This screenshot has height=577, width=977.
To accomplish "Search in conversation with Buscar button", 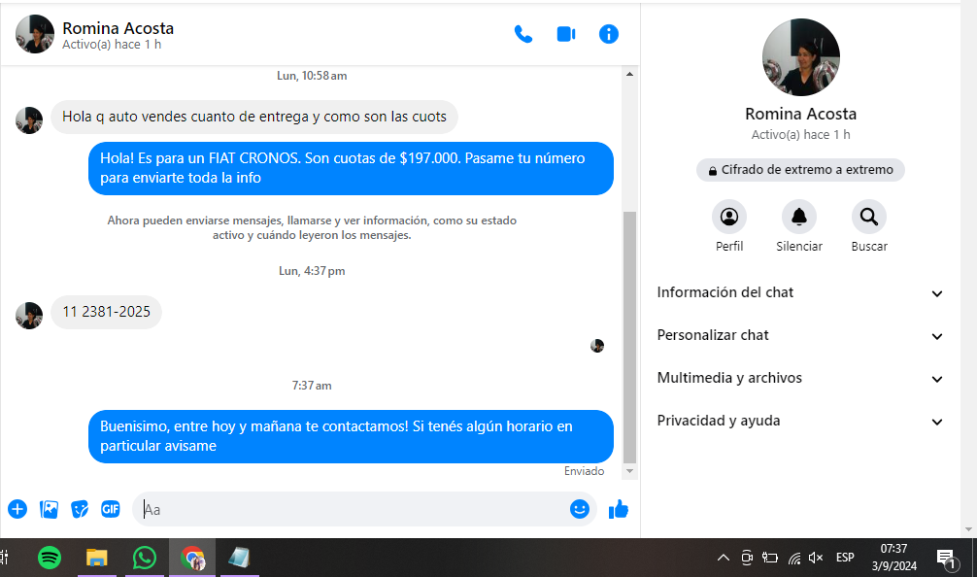I will 869,217.
